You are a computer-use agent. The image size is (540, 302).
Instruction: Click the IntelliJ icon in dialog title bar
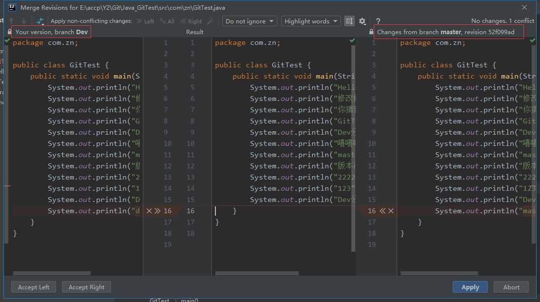[12, 7]
